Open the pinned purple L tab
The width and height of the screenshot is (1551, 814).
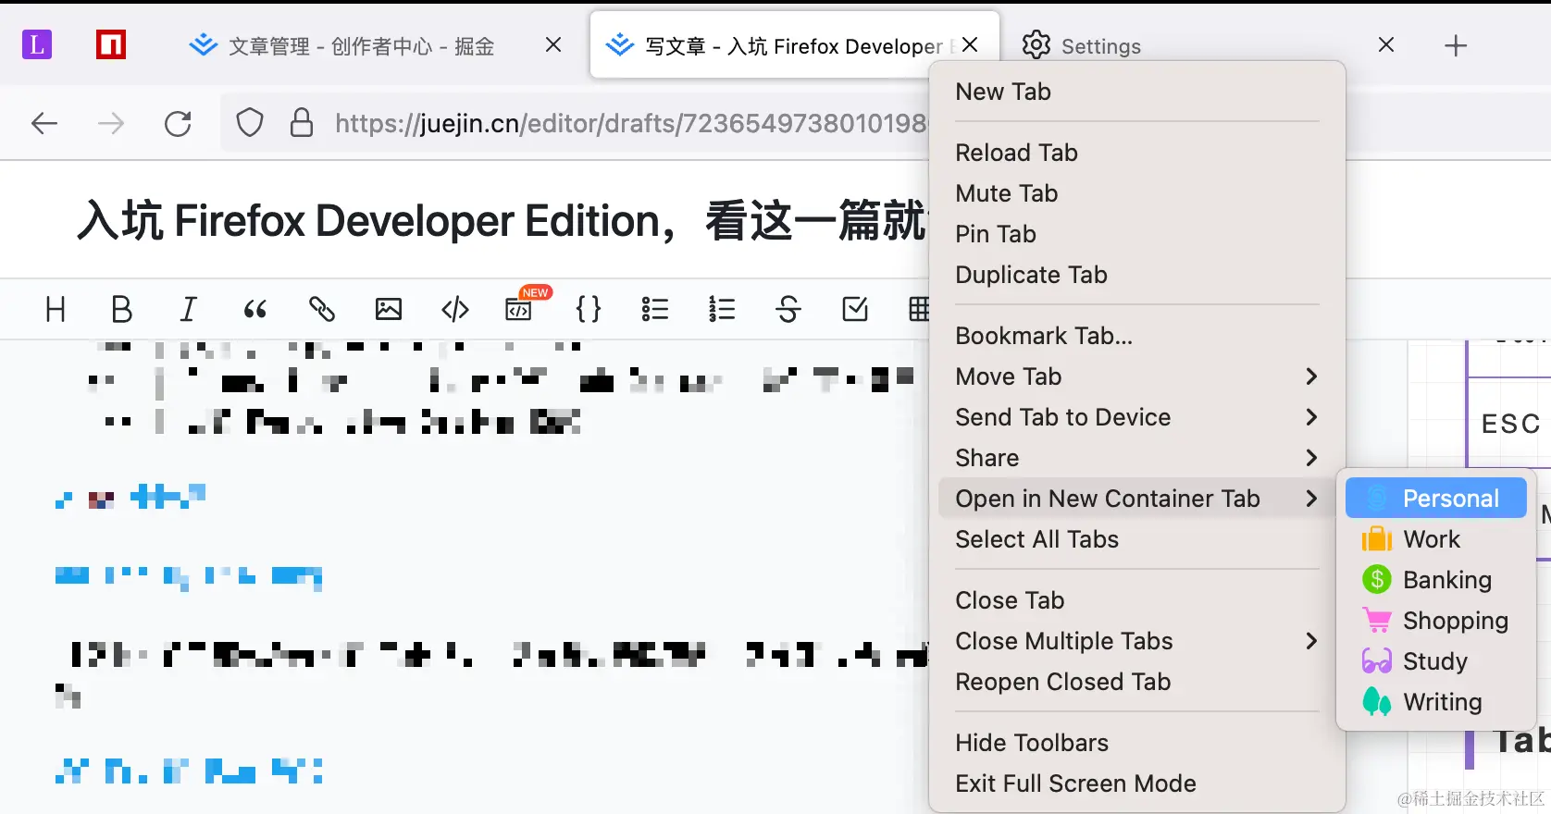click(x=37, y=44)
